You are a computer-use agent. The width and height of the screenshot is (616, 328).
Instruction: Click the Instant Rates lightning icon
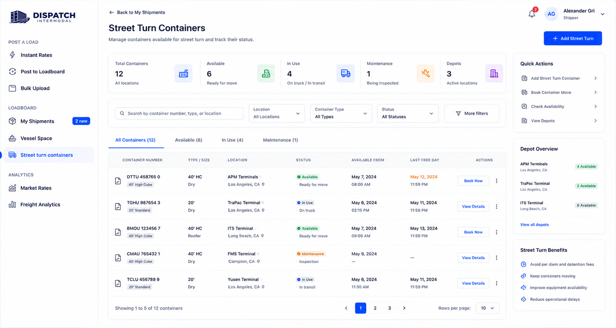coord(12,55)
